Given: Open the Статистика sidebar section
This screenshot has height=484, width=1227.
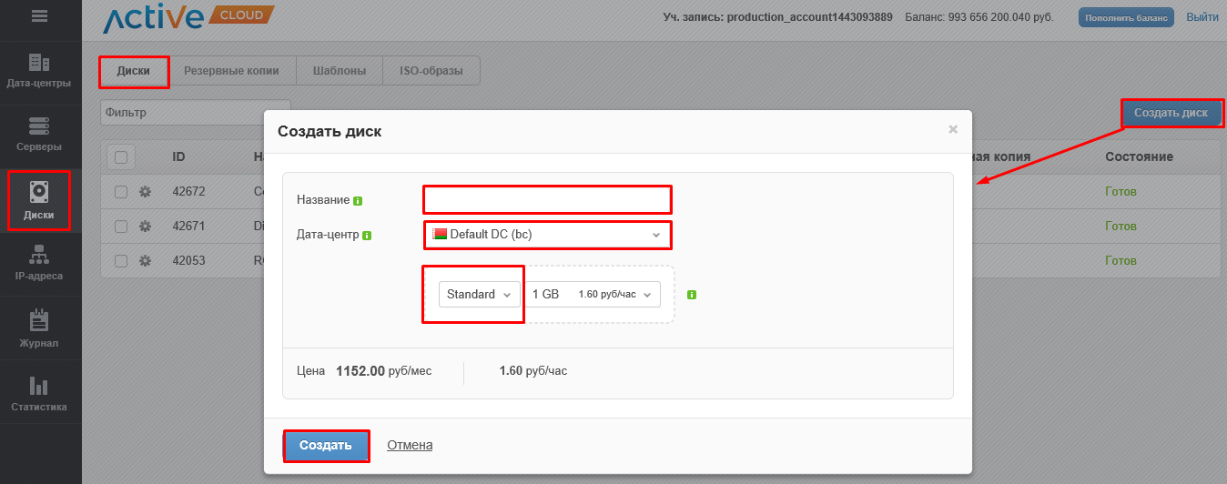Looking at the screenshot, I should point(39,394).
